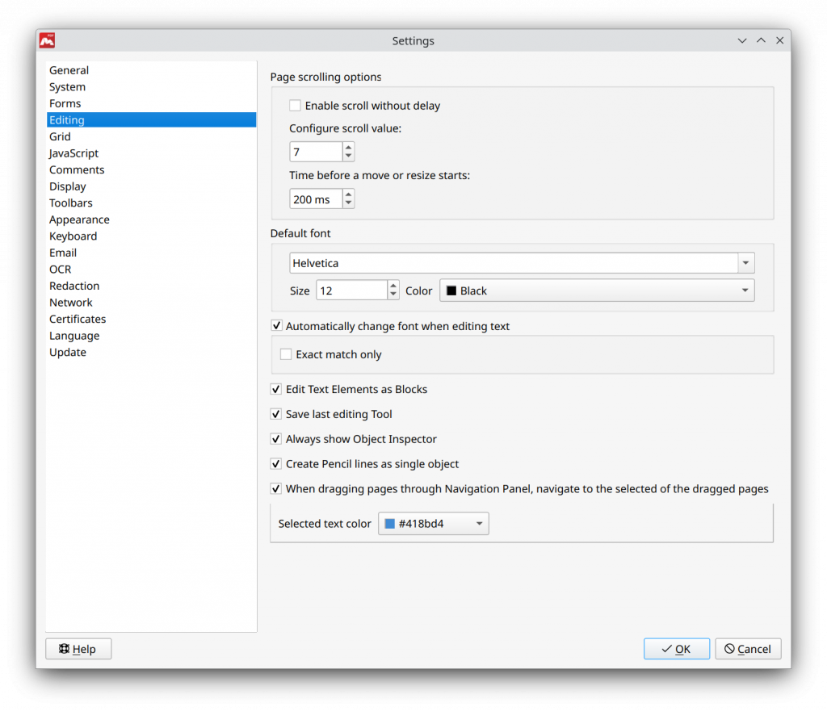Uncheck Always show Object Inspector
Screen dimensions: 827x711
coord(276,439)
